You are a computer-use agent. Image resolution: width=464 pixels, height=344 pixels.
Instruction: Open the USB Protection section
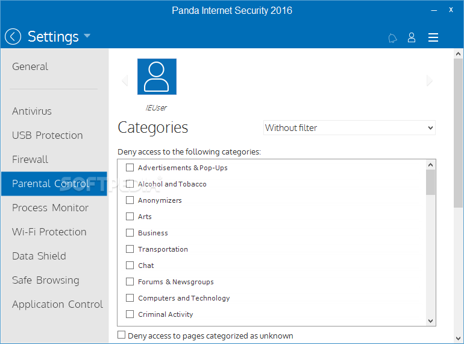coord(48,135)
